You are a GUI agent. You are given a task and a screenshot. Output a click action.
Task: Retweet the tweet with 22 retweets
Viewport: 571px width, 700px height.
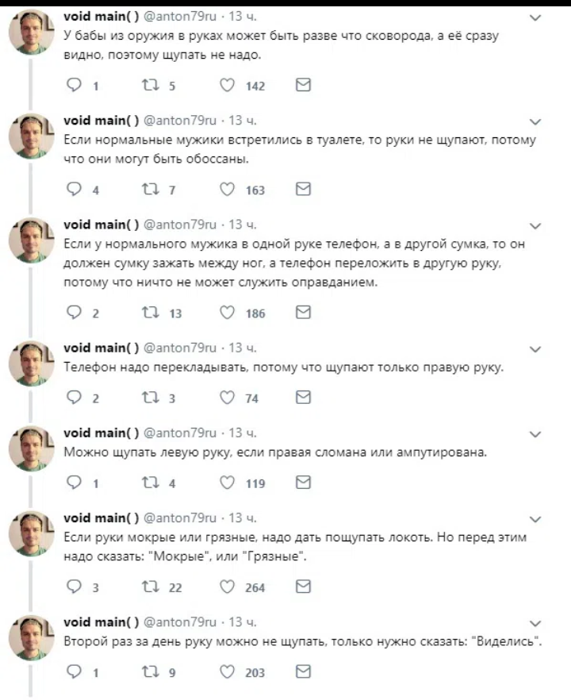151,587
